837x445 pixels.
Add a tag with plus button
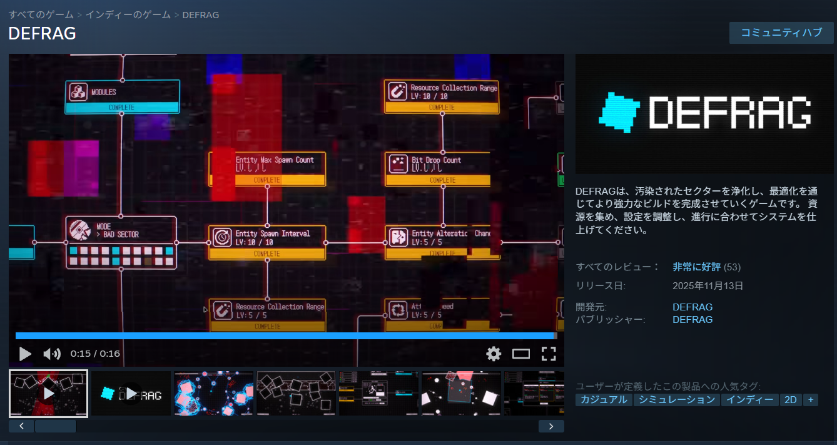point(810,399)
